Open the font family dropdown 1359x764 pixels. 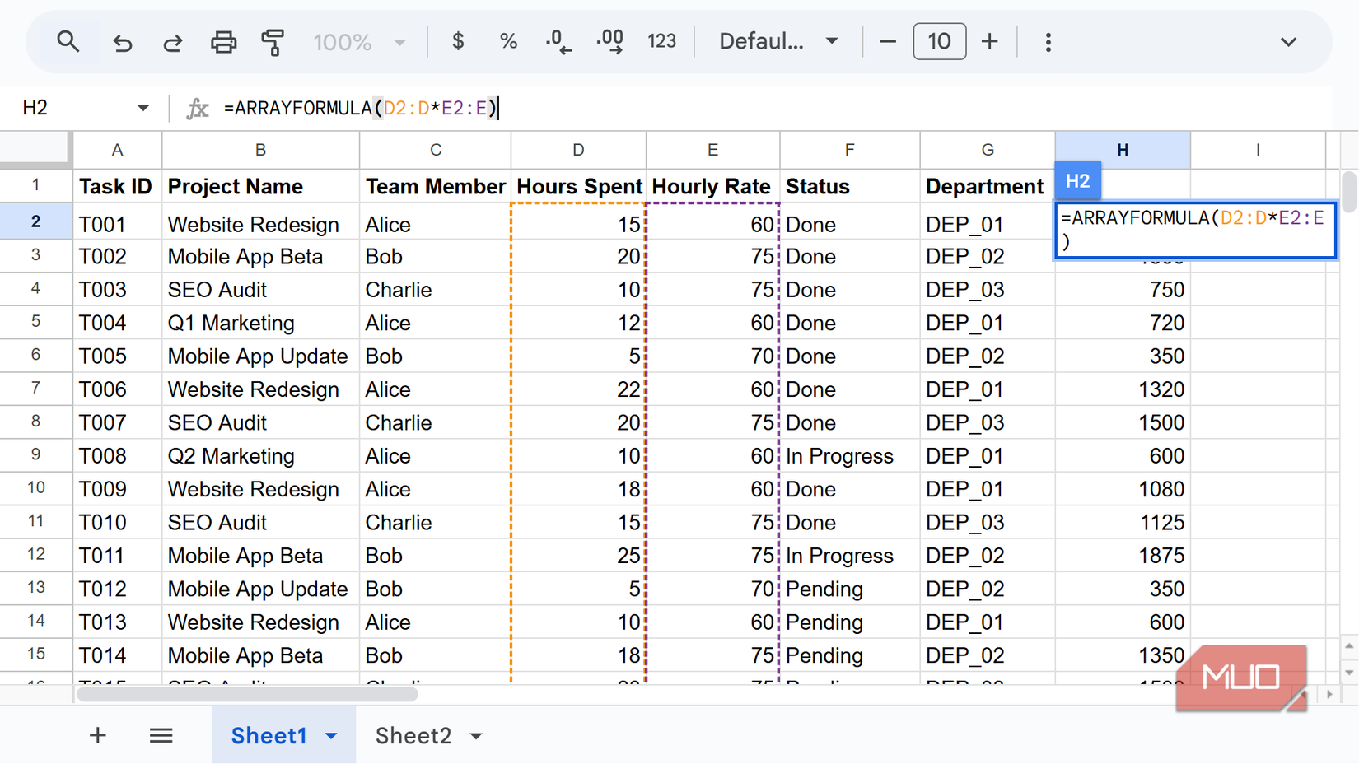(778, 41)
